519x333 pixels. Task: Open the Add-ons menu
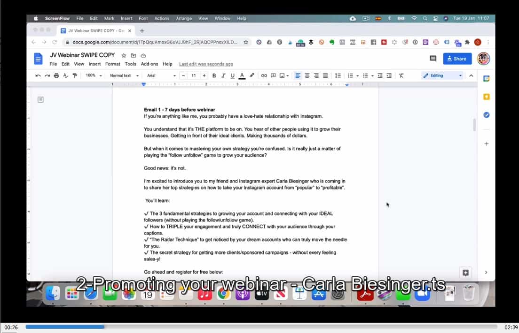click(x=149, y=64)
